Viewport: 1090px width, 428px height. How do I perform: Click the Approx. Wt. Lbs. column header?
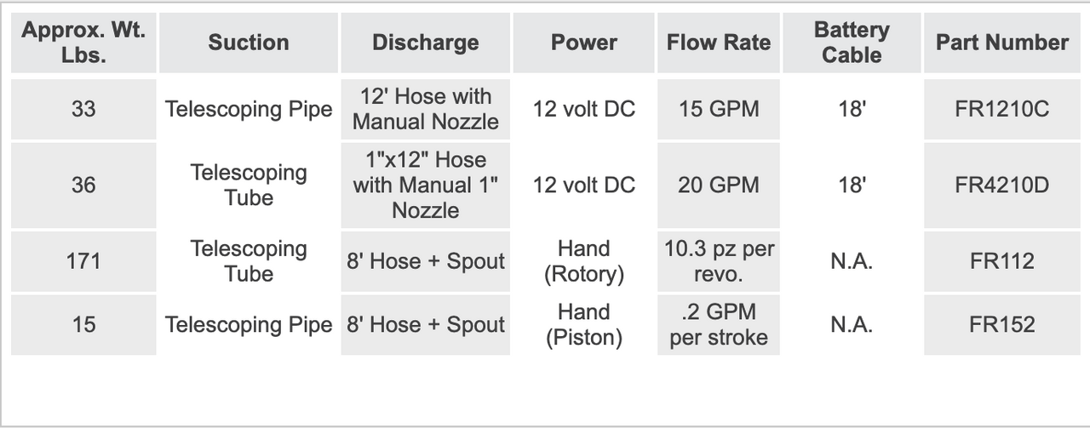(83, 43)
